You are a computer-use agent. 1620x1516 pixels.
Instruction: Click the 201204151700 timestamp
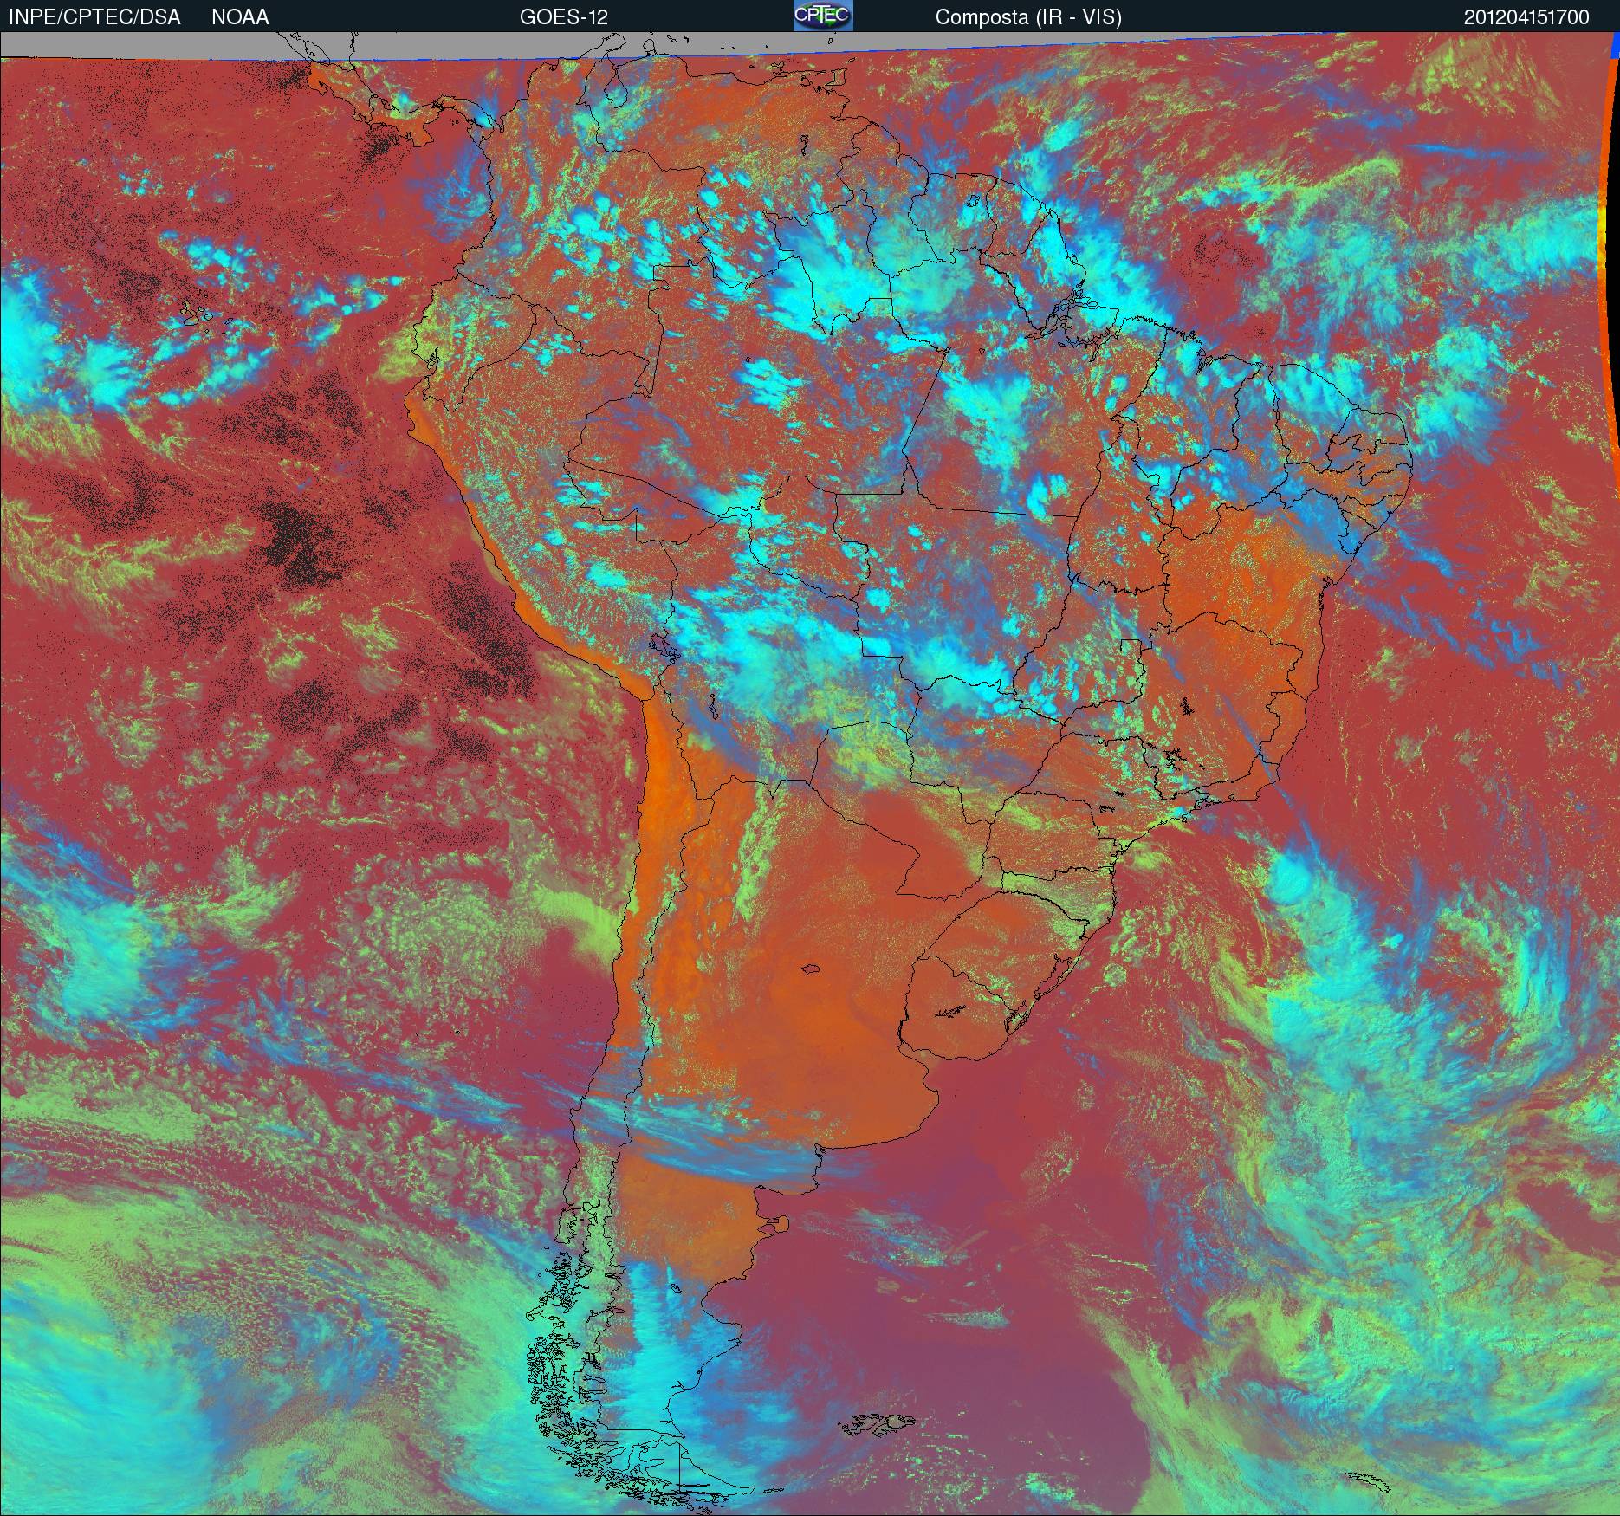pos(1526,17)
